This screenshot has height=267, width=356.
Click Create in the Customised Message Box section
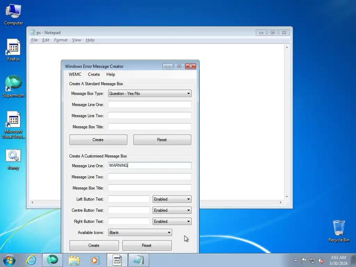pos(94,245)
